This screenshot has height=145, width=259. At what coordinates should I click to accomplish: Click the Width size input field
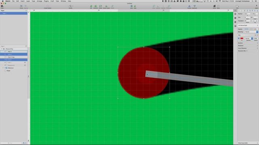(247, 17)
